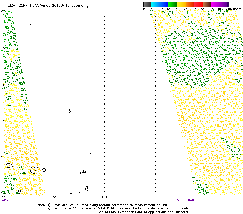Screen dimensions: 243x214
Task: Select the red 30-35 knots color segment
Action: 198,4
